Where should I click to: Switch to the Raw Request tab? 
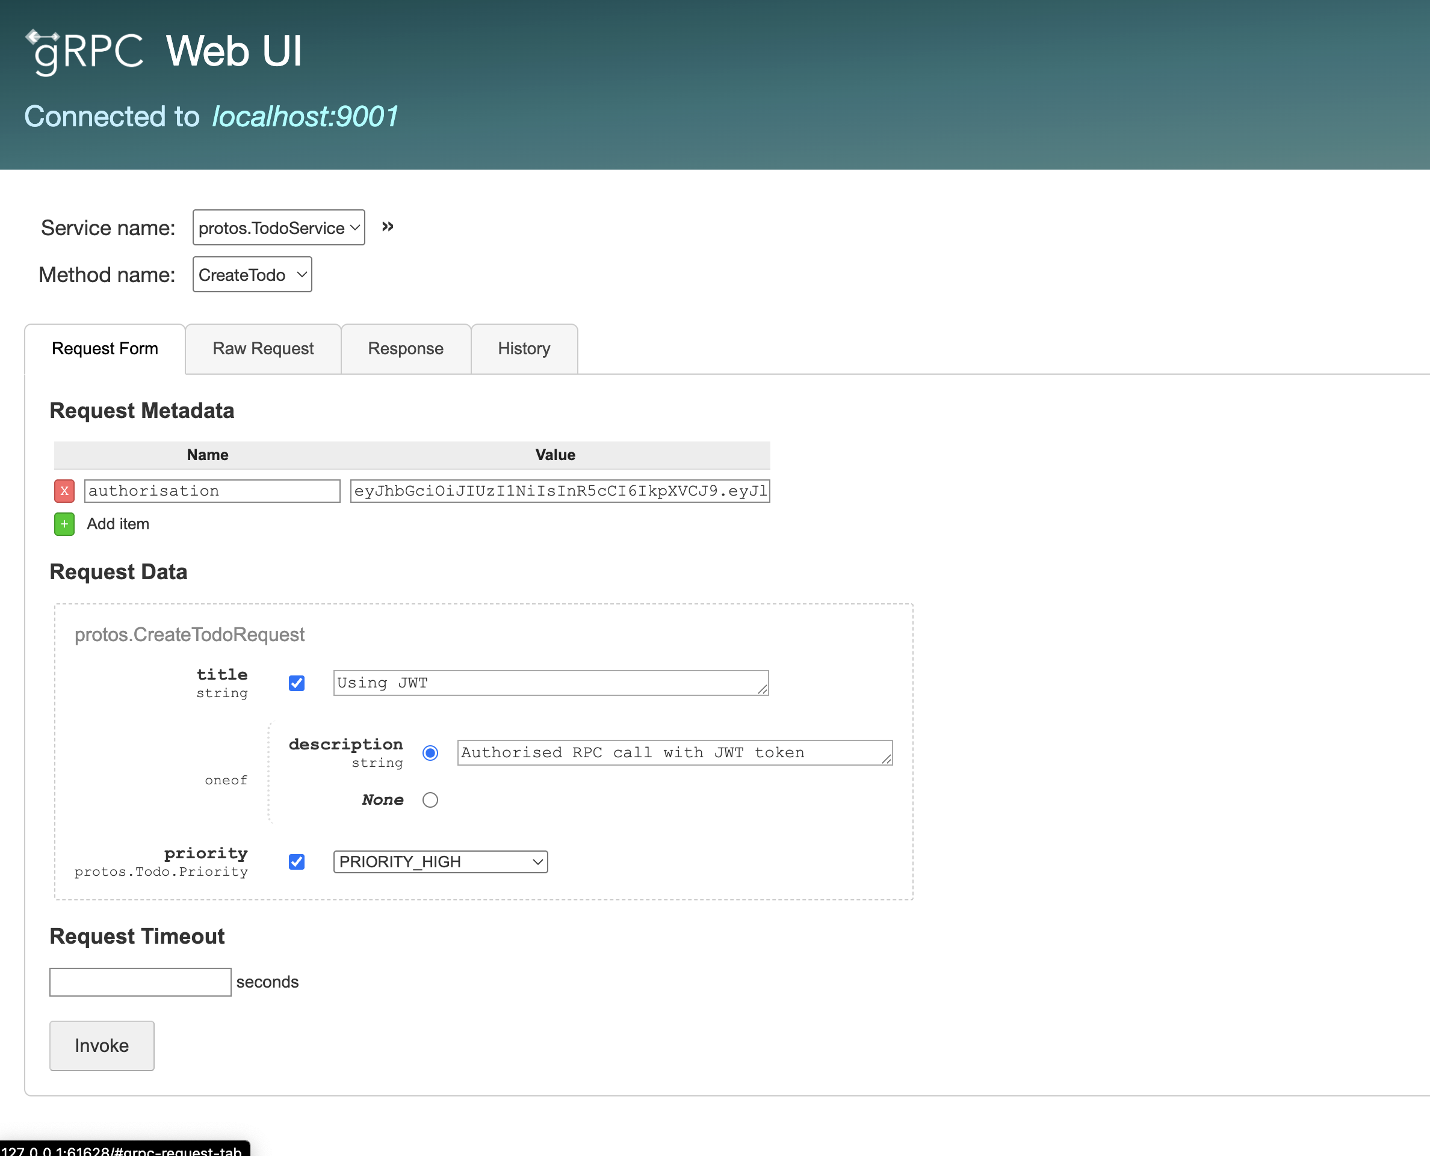point(262,348)
